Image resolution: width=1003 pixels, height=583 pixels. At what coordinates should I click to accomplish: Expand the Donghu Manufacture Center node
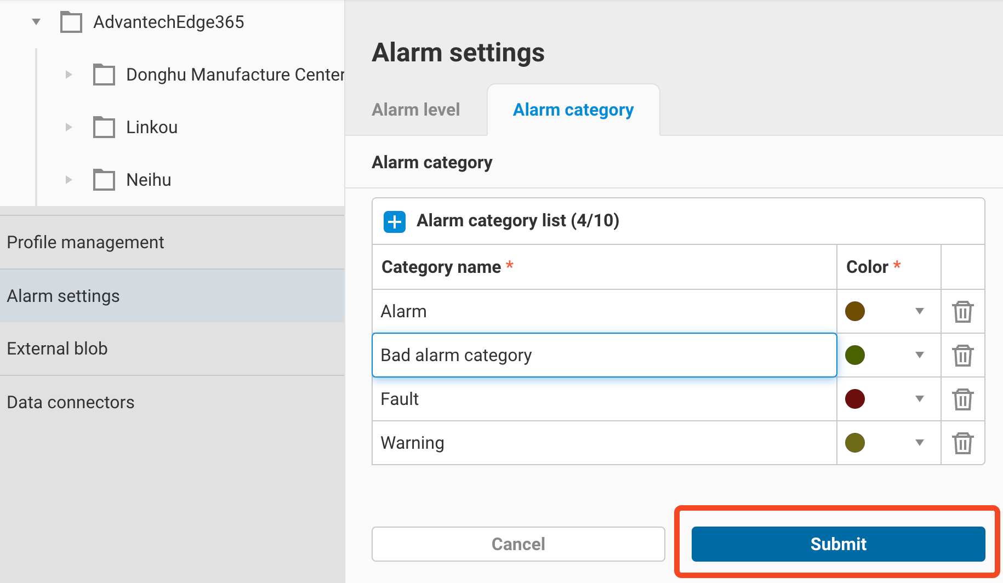[69, 75]
